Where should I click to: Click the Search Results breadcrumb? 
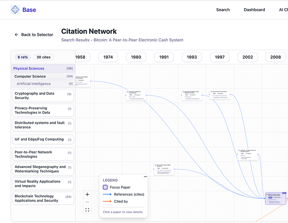pos(75,40)
